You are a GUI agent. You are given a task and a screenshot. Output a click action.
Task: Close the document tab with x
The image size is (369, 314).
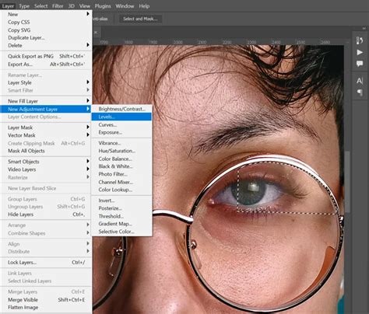click(96, 33)
